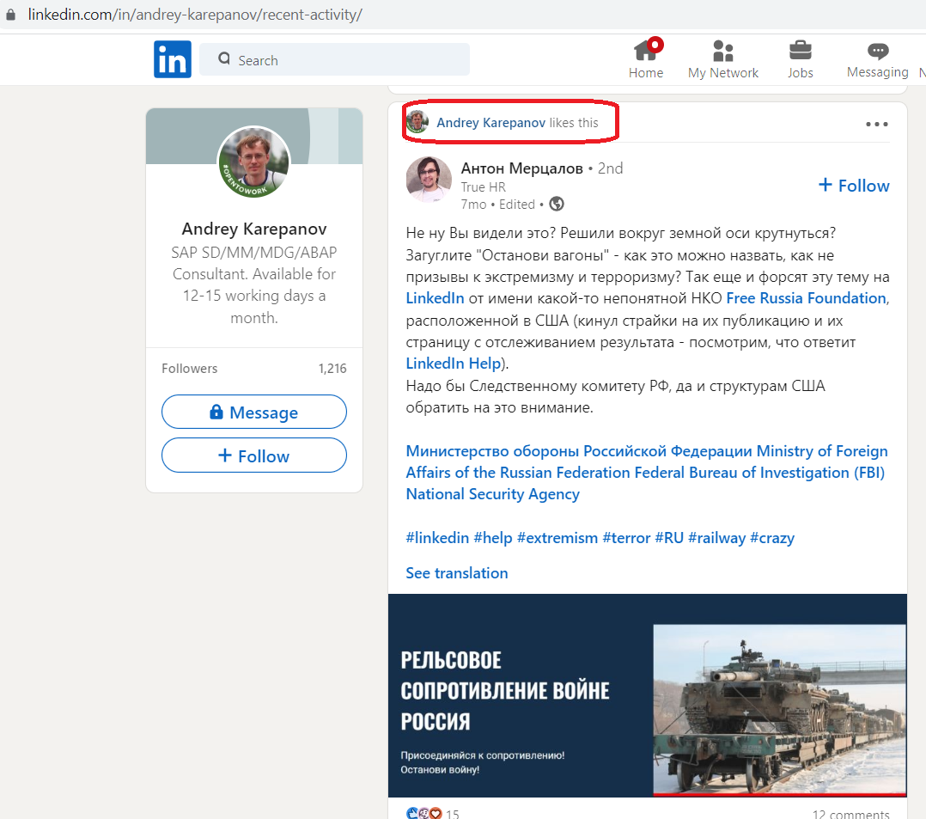
Task: Click the browser URL address bar
Action: pos(195,15)
